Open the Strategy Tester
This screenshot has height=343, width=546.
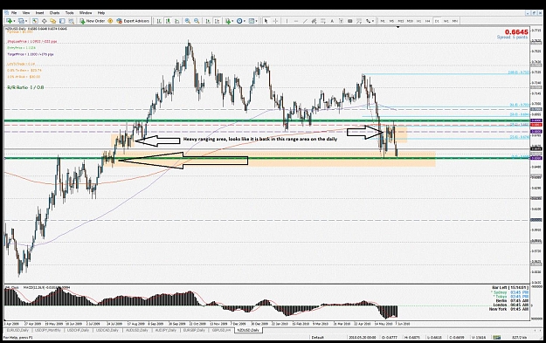(x=71, y=21)
